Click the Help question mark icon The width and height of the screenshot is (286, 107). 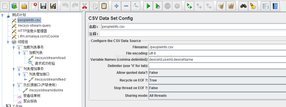(x=275, y=6)
